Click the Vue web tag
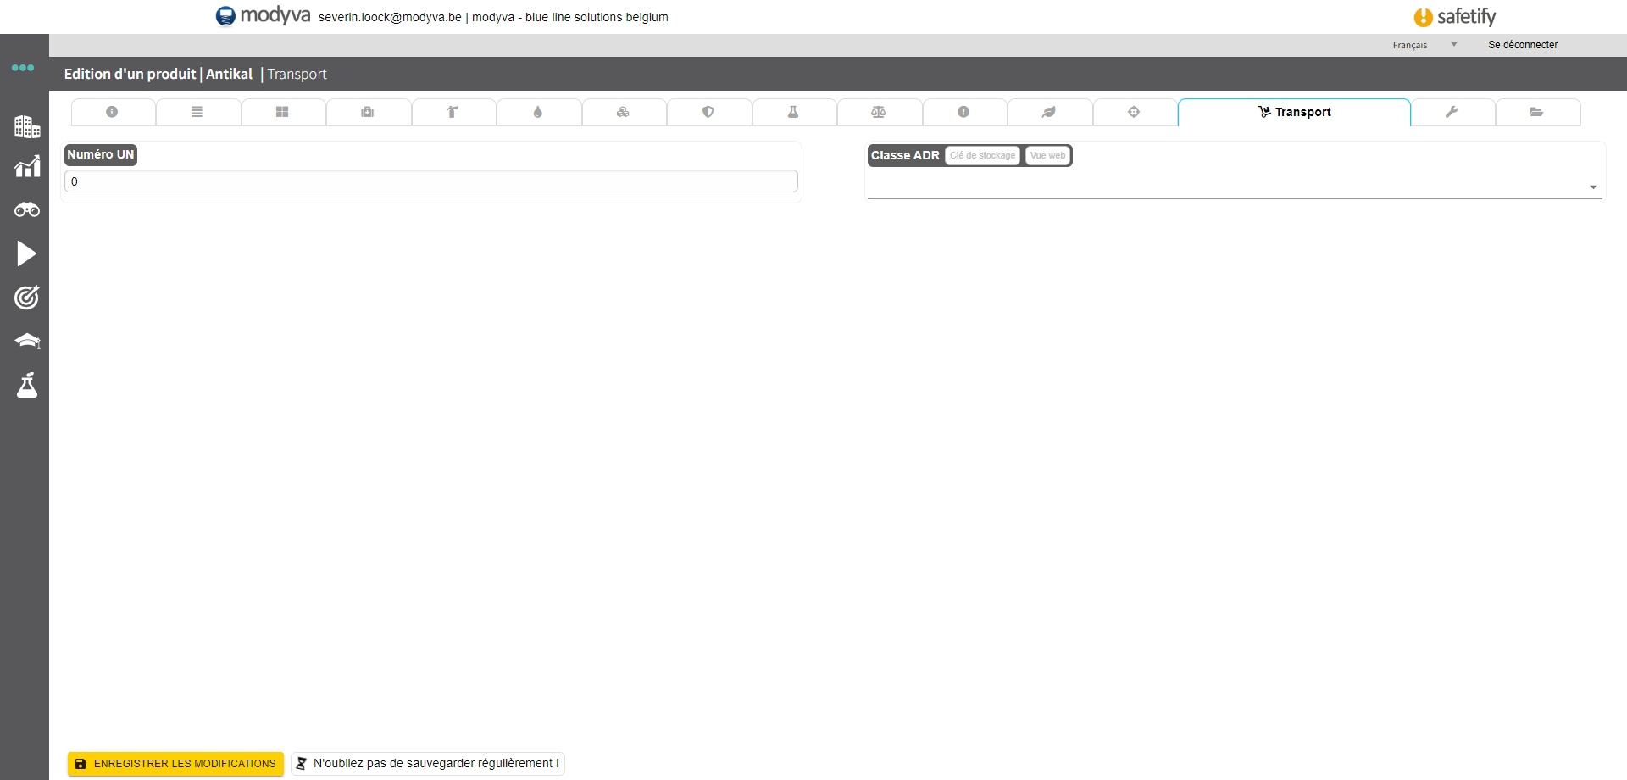Screen dimensions: 1627x780 pos(1047,156)
